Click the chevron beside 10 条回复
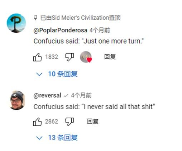 pos(39,74)
